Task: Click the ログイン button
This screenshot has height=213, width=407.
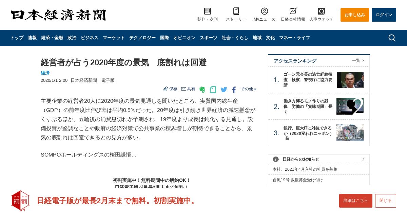Action: point(384,15)
